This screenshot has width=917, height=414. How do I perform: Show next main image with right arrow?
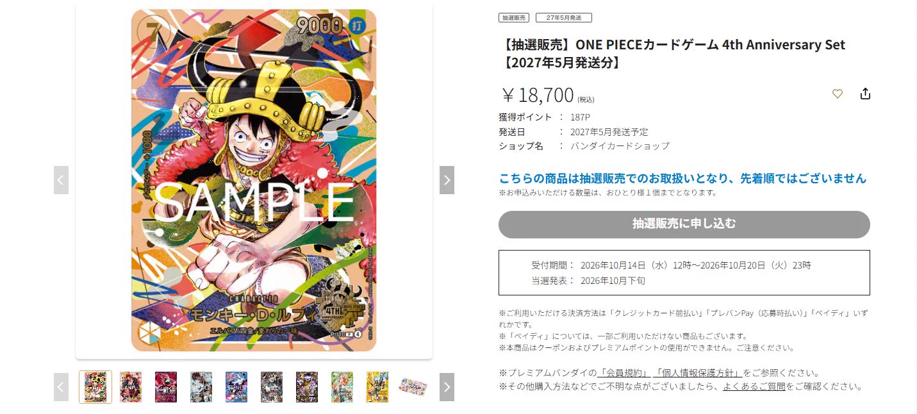click(x=447, y=180)
